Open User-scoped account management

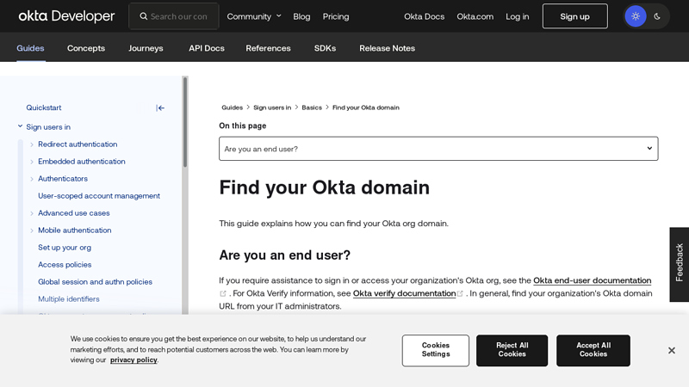coord(99,196)
